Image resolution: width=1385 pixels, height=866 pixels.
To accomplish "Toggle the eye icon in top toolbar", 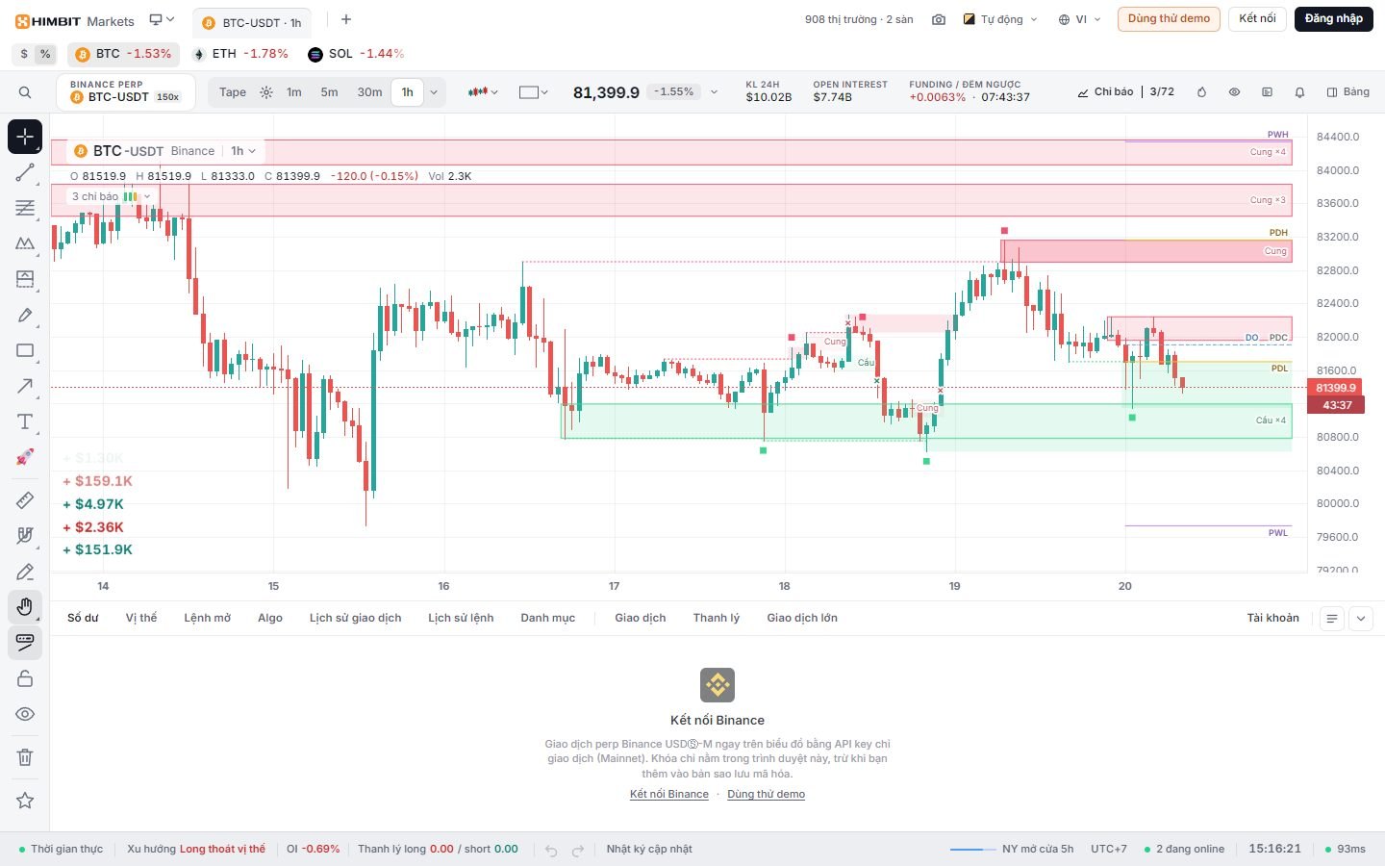I will tap(1234, 92).
